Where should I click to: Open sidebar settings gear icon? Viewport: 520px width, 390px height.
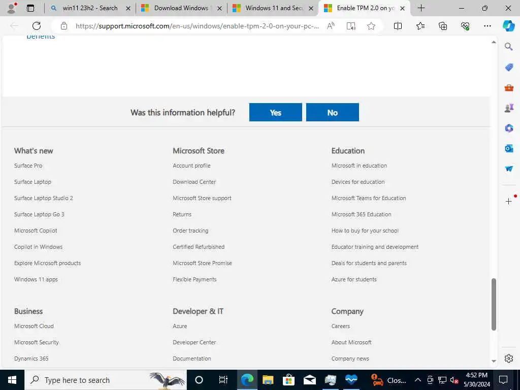click(x=509, y=359)
